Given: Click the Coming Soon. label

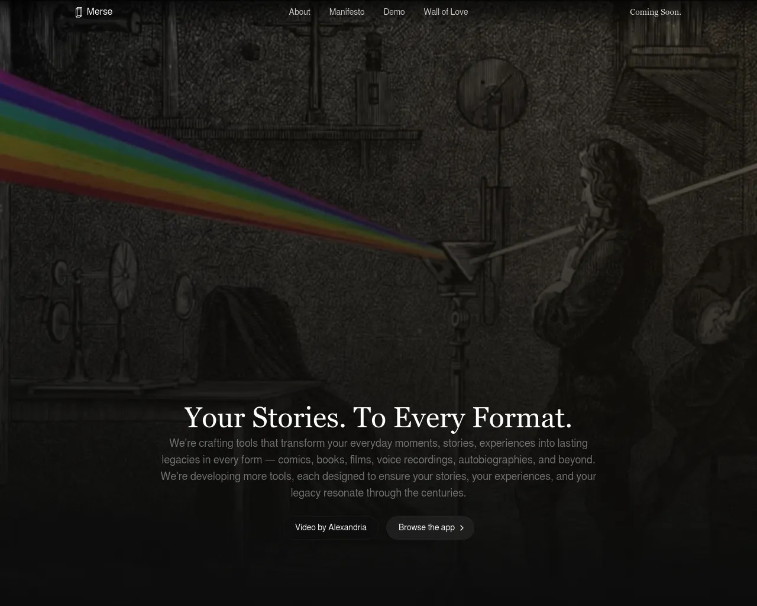Looking at the screenshot, I should (x=655, y=12).
